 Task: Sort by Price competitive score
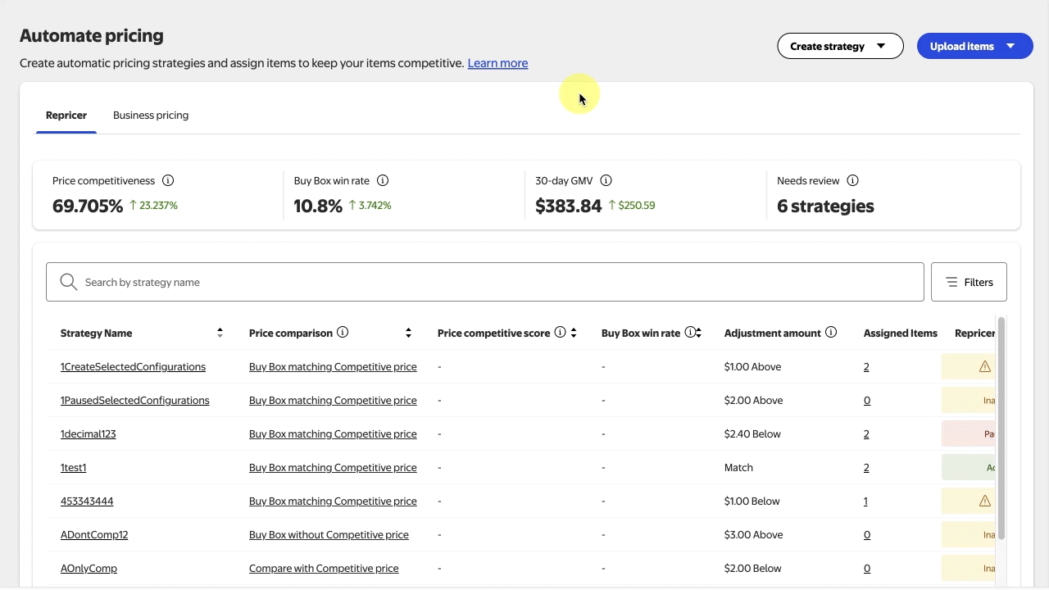click(574, 333)
